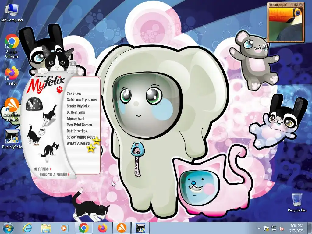
Task: Select Catch me if you can! game
Action: pos(82,100)
